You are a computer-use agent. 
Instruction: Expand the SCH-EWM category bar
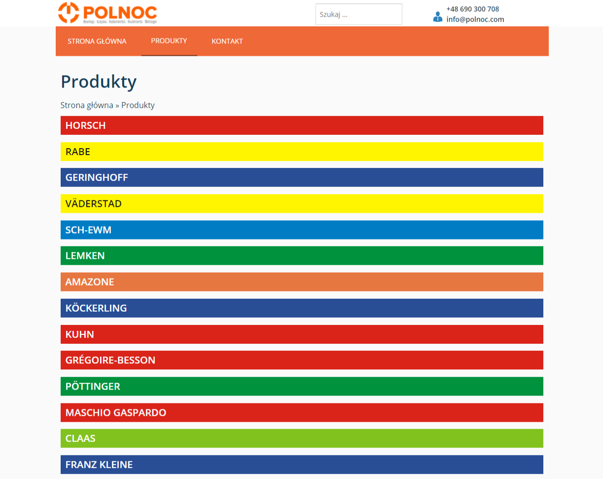pyautogui.click(x=302, y=230)
